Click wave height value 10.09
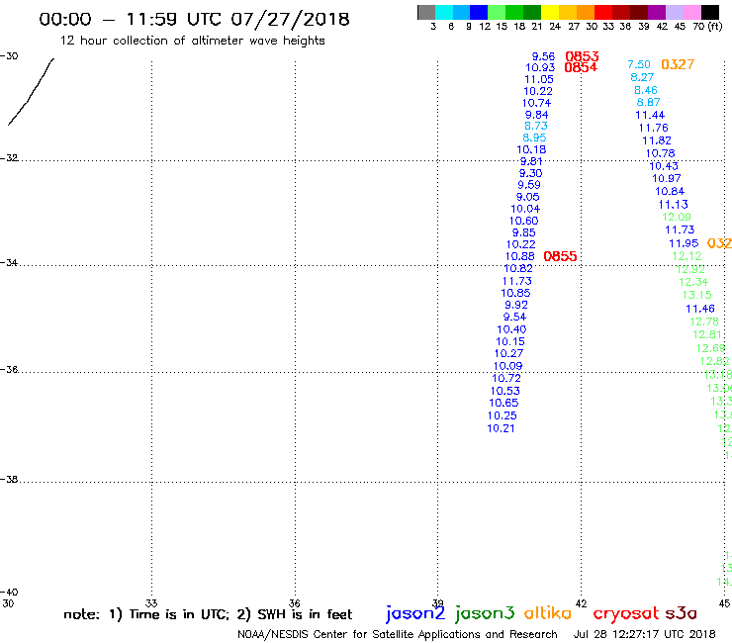The height and width of the screenshot is (643, 732). (x=507, y=366)
